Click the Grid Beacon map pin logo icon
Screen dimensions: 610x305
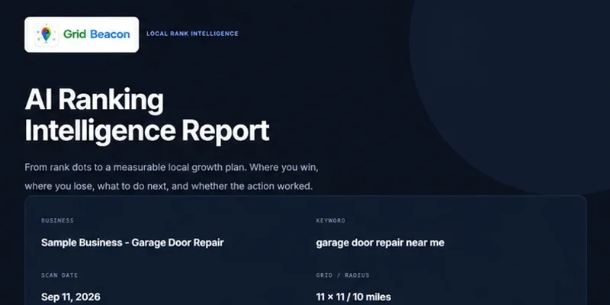click(x=47, y=34)
